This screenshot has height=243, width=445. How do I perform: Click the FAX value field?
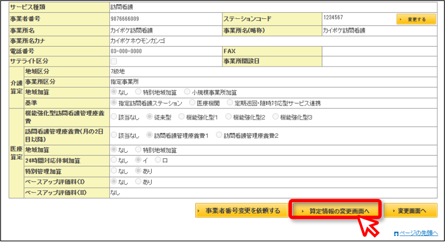[x=380, y=51]
